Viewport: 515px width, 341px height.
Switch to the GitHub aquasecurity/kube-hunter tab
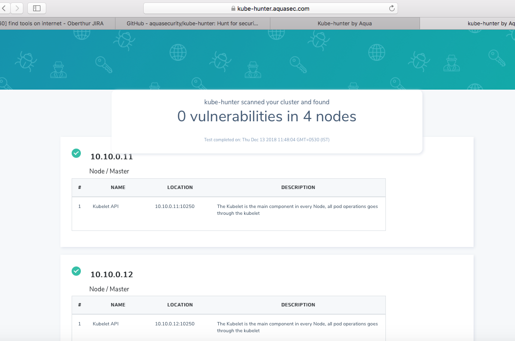[191, 23]
